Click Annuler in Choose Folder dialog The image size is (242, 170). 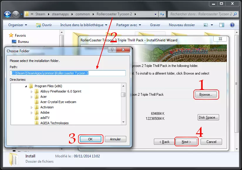(115, 139)
